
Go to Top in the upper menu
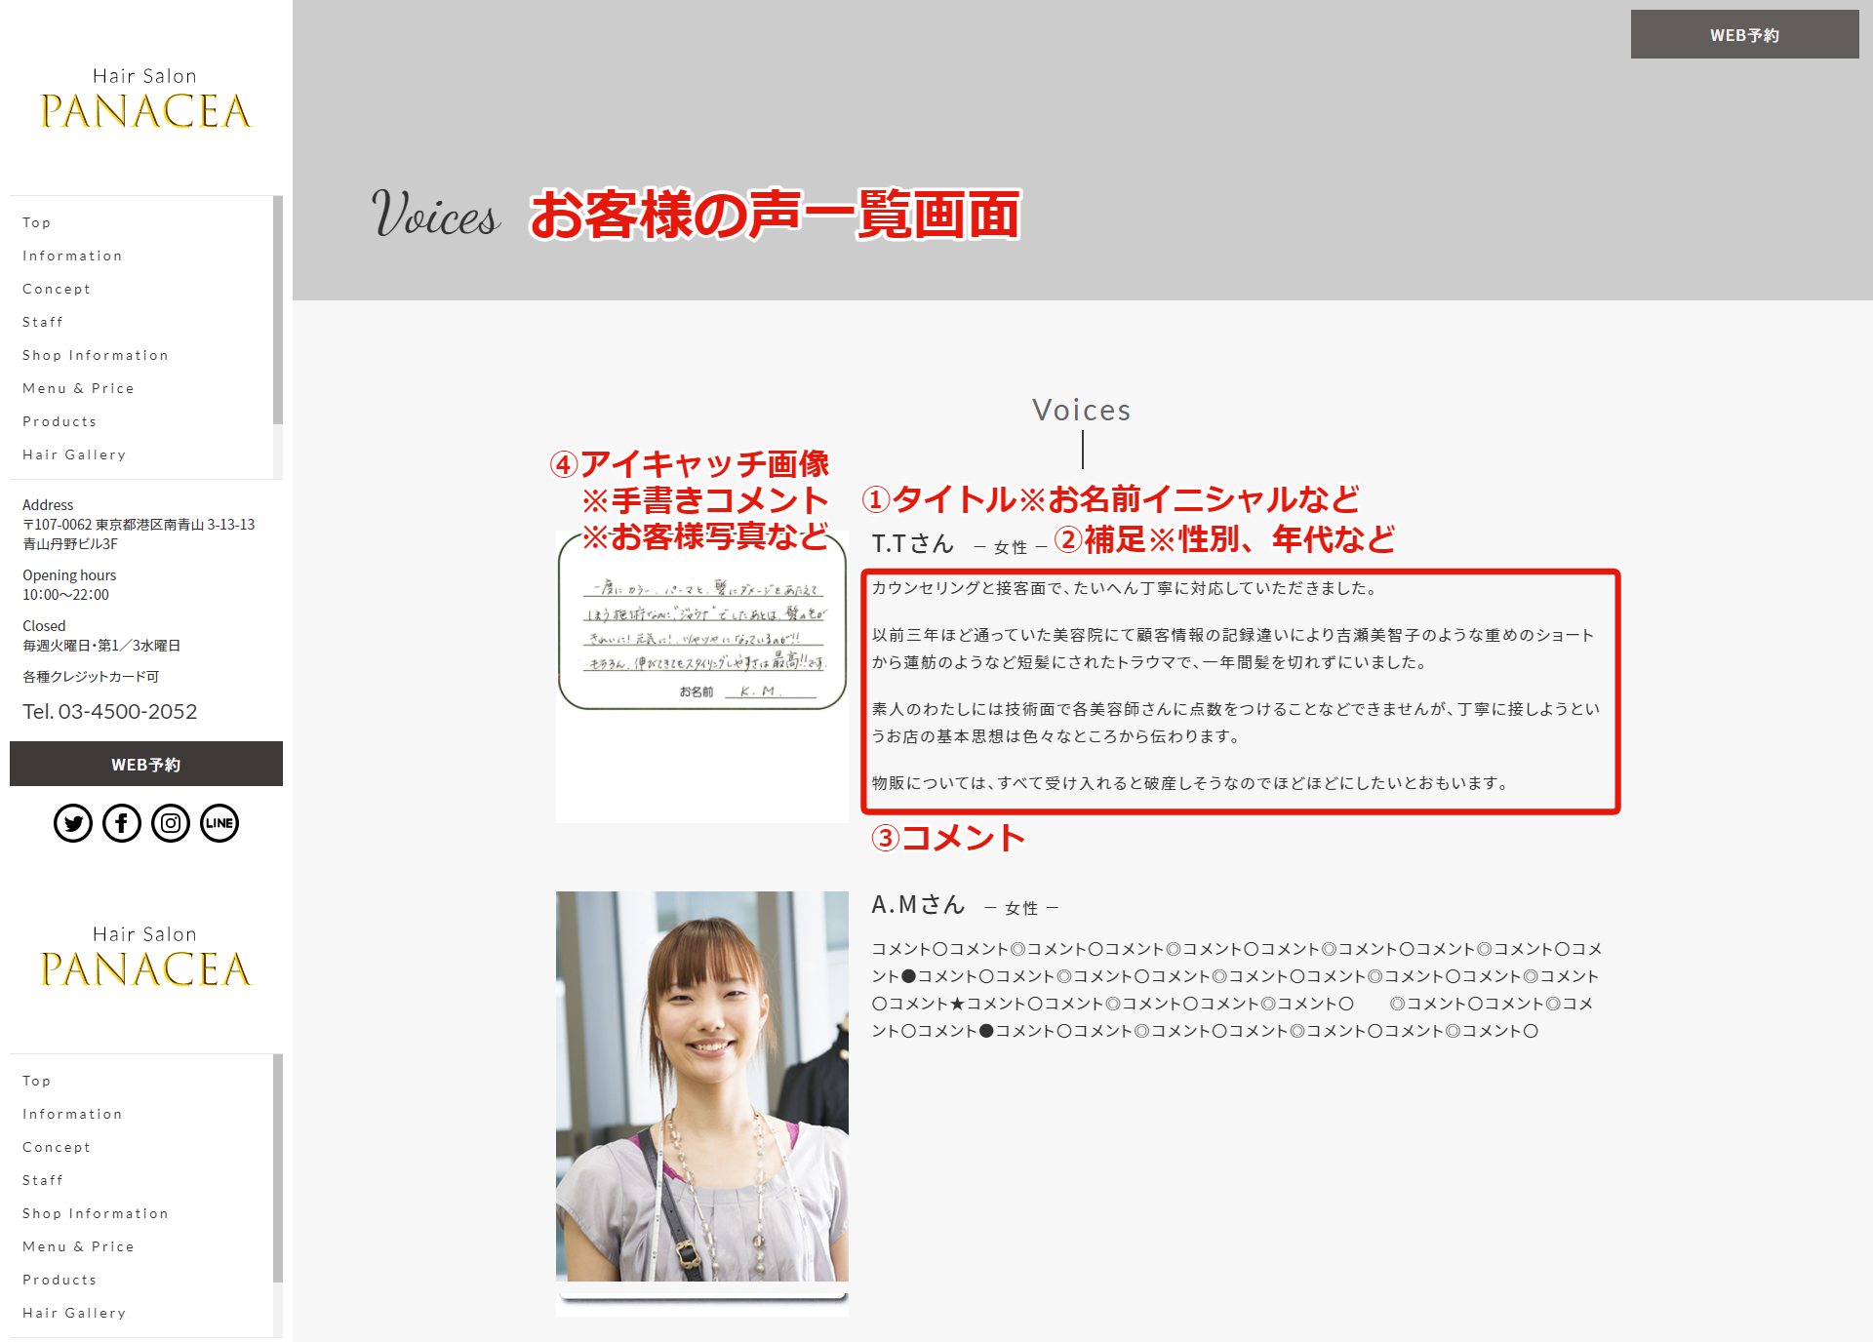tap(37, 222)
